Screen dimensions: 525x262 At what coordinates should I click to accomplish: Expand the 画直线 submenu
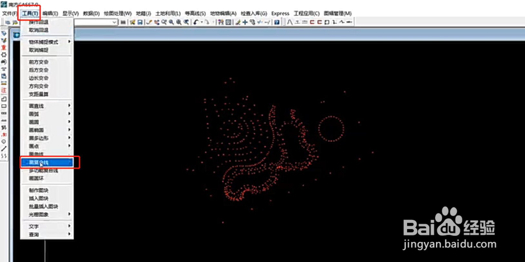[x=47, y=106]
